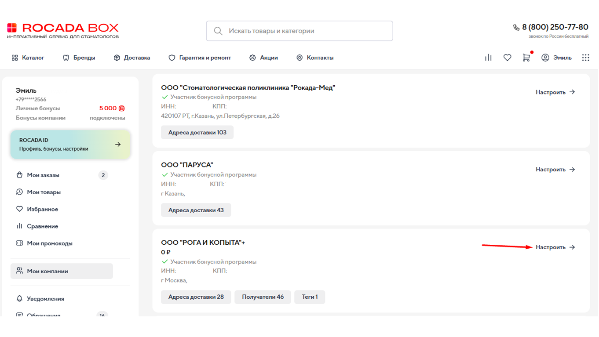Open Адреса доставки 103 list
Image resolution: width=599 pixels, height=337 pixels.
point(197,132)
